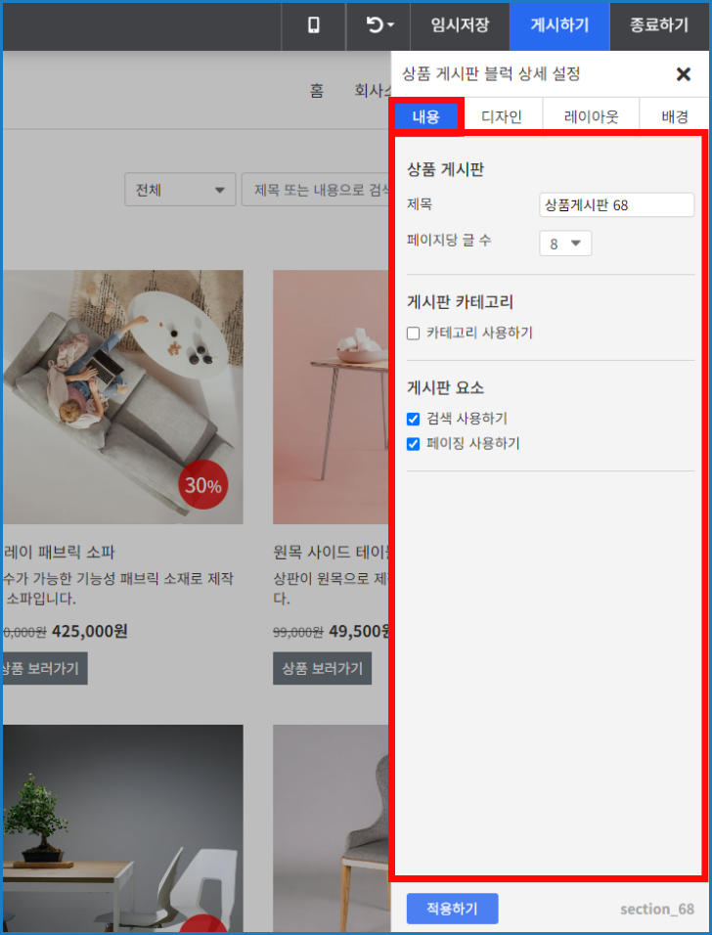Screen dimensions: 712x935
Task: Expand the 전체 category filter dropdown
Action: (180, 190)
